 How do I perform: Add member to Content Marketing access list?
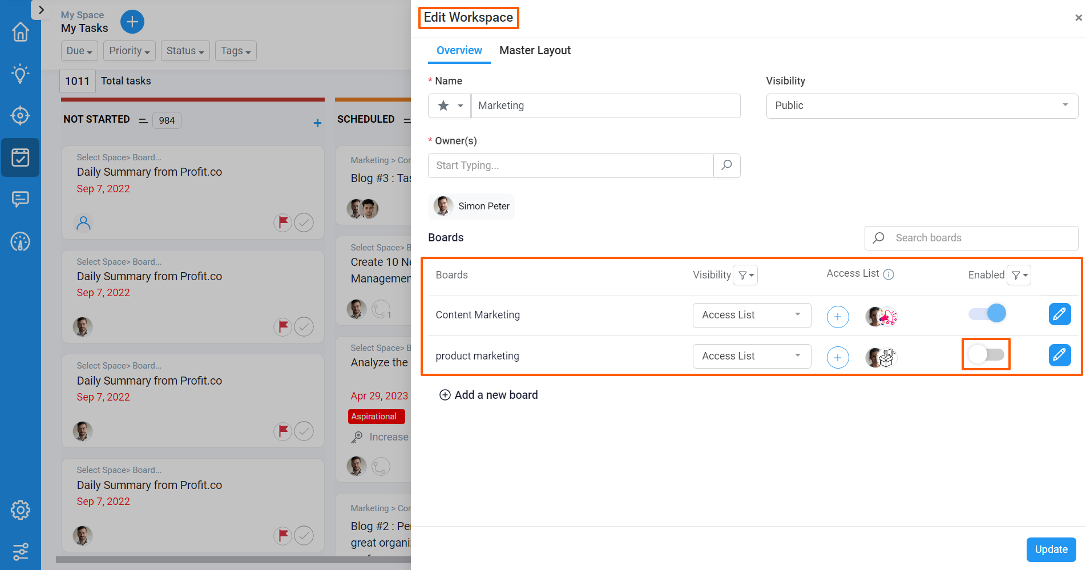[x=838, y=317]
